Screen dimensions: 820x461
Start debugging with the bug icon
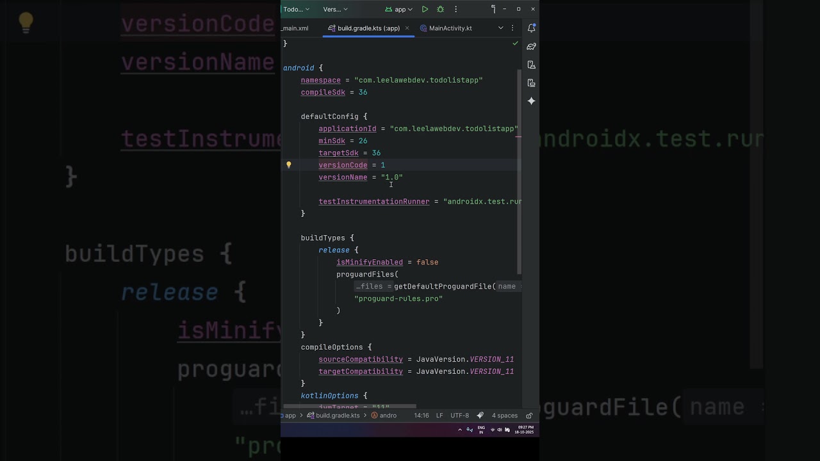coord(440,10)
